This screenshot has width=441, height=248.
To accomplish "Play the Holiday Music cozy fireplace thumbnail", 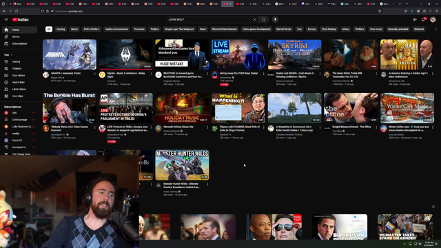I will point(182,108).
